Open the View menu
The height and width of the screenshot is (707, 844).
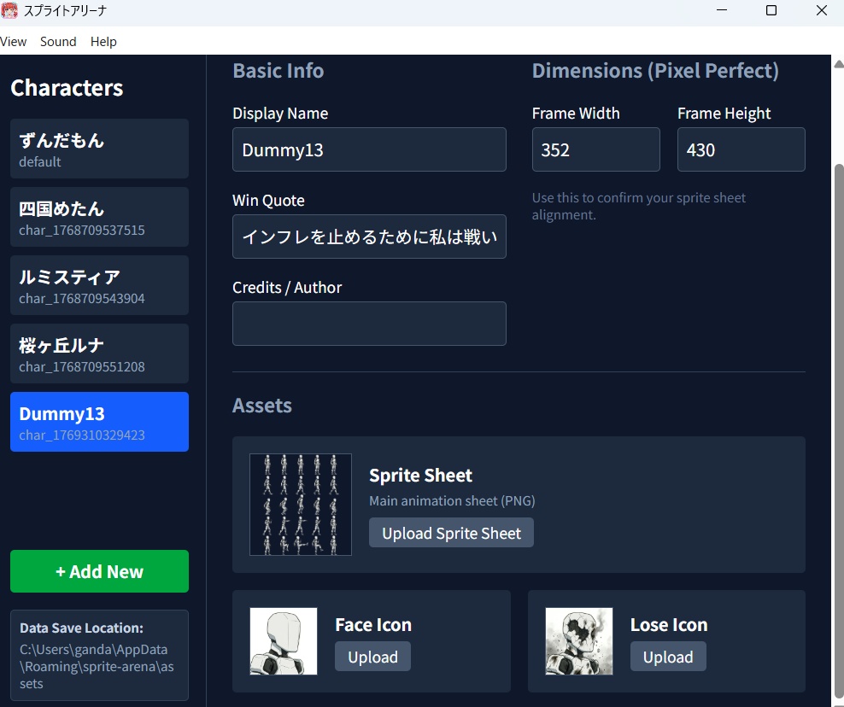(14, 41)
